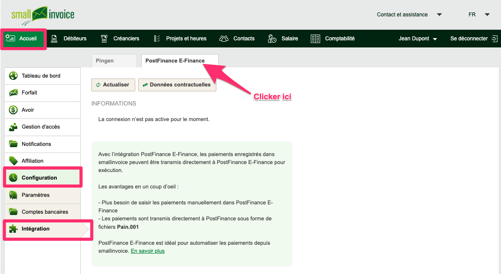Follow the En savoir plus link
Viewport: 501px width, 274px height.
click(148, 251)
